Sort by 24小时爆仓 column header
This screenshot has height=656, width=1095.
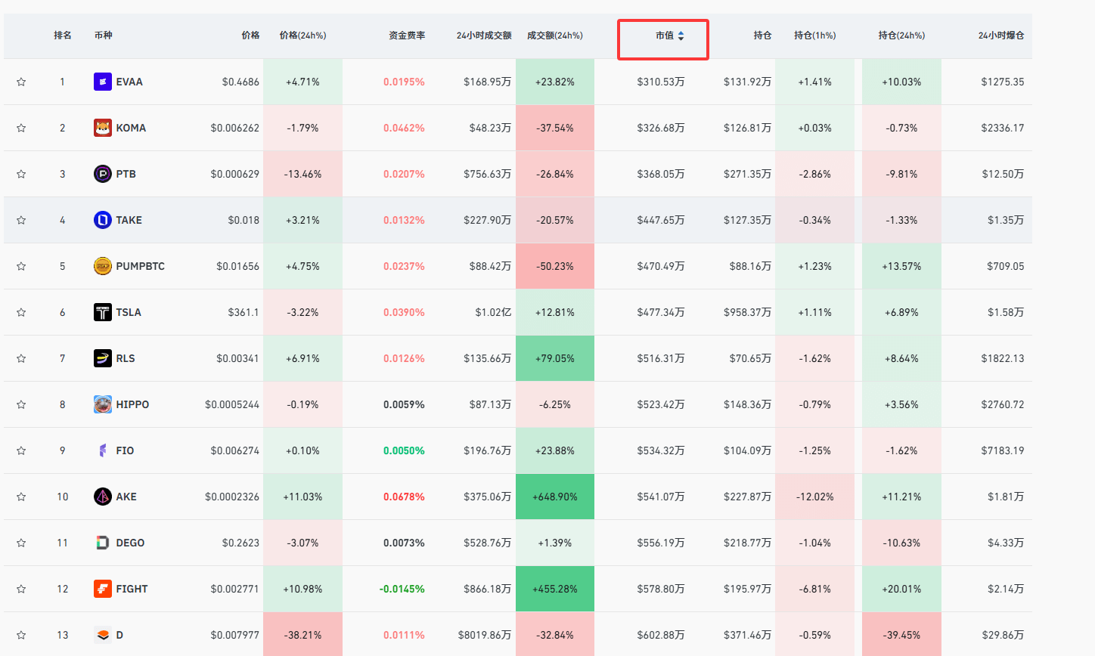pyautogui.click(x=1001, y=36)
